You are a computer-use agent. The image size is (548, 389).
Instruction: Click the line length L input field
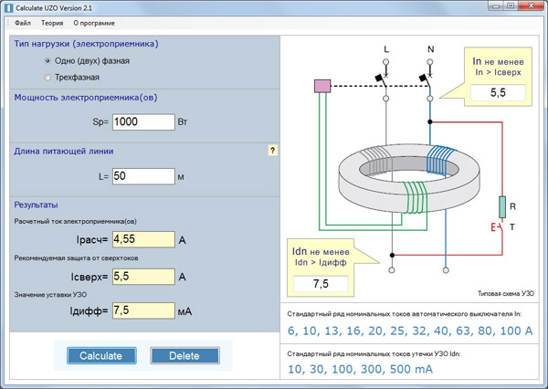pyautogui.click(x=142, y=175)
